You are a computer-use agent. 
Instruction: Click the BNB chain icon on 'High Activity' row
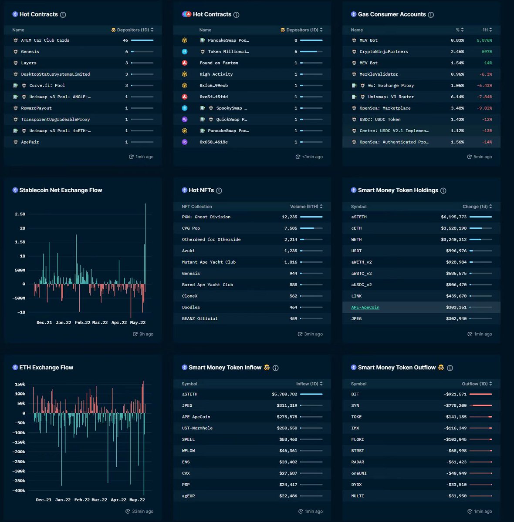tap(185, 74)
